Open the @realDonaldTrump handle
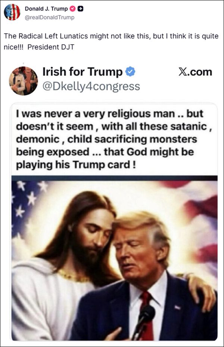This screenshot has height=347, width=224. [x=50, y=18]
